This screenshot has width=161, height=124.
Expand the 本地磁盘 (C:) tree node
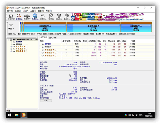pyautogui.click(x=11, y=47)
